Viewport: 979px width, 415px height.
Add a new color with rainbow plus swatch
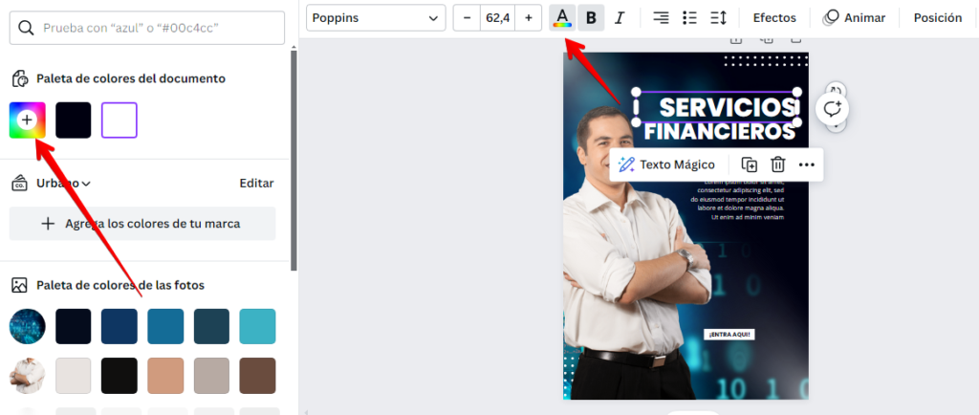point(28,120)
